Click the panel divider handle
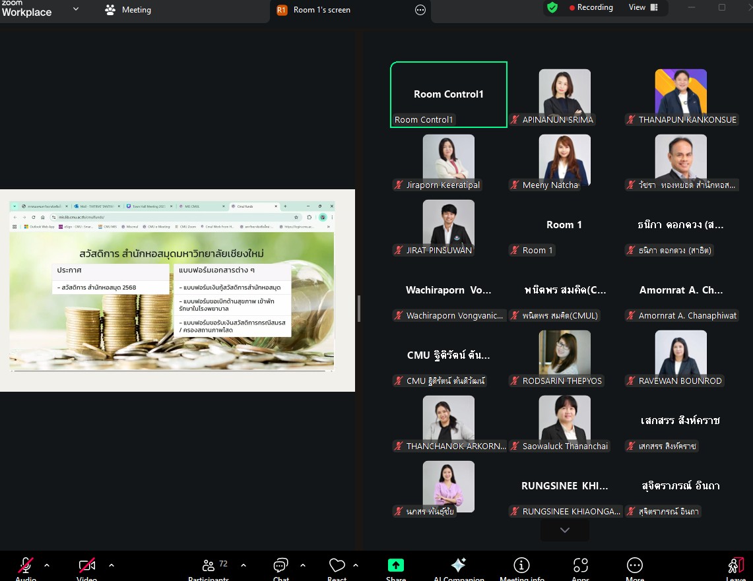This screenshot has height=581, width=753. 359,309
